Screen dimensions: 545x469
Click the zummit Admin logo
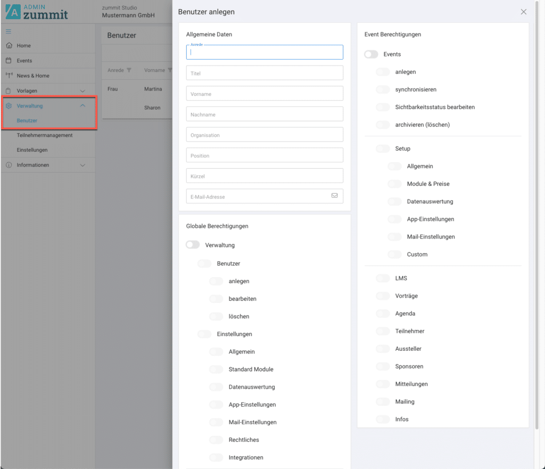tap(37, 12)
